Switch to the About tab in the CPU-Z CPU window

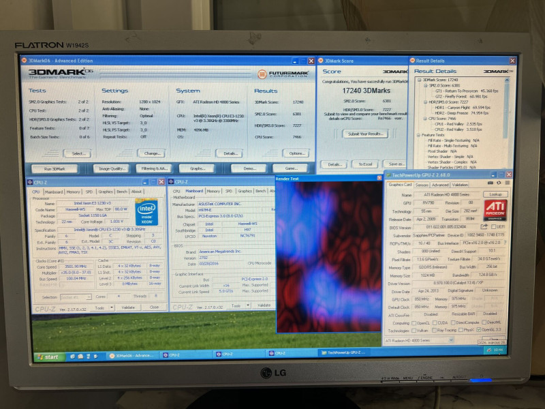[x=136, y=192]
